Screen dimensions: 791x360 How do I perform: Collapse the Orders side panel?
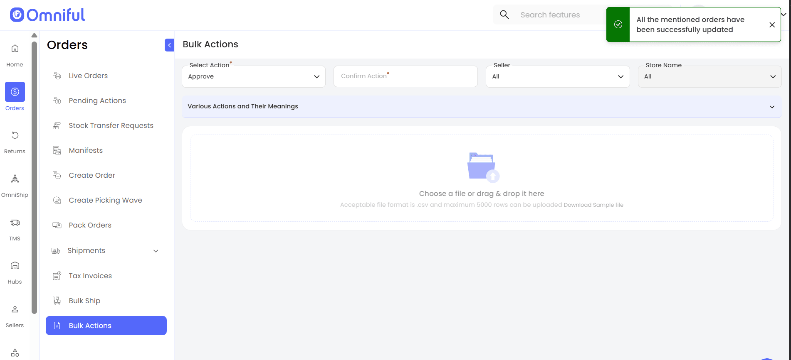[x=169, y=45]
